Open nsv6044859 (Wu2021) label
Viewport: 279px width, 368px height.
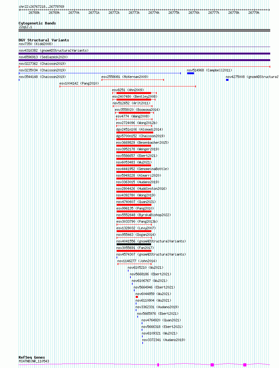pos(153,293)
